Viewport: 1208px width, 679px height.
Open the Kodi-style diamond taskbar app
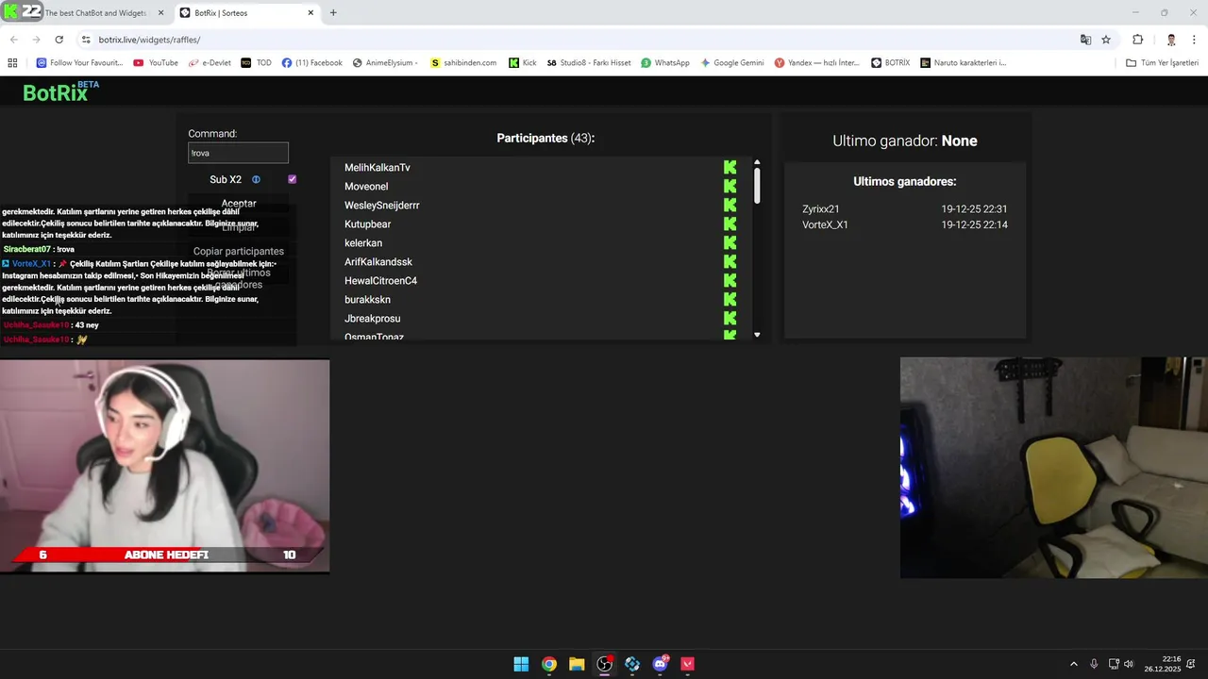(632, 664)
